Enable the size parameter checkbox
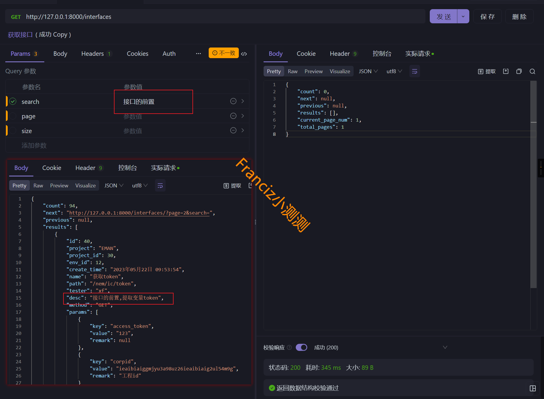 pos(13,130)
